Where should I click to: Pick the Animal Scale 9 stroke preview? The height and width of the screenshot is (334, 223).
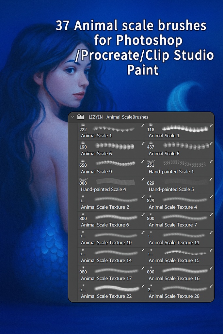(115, 163)
